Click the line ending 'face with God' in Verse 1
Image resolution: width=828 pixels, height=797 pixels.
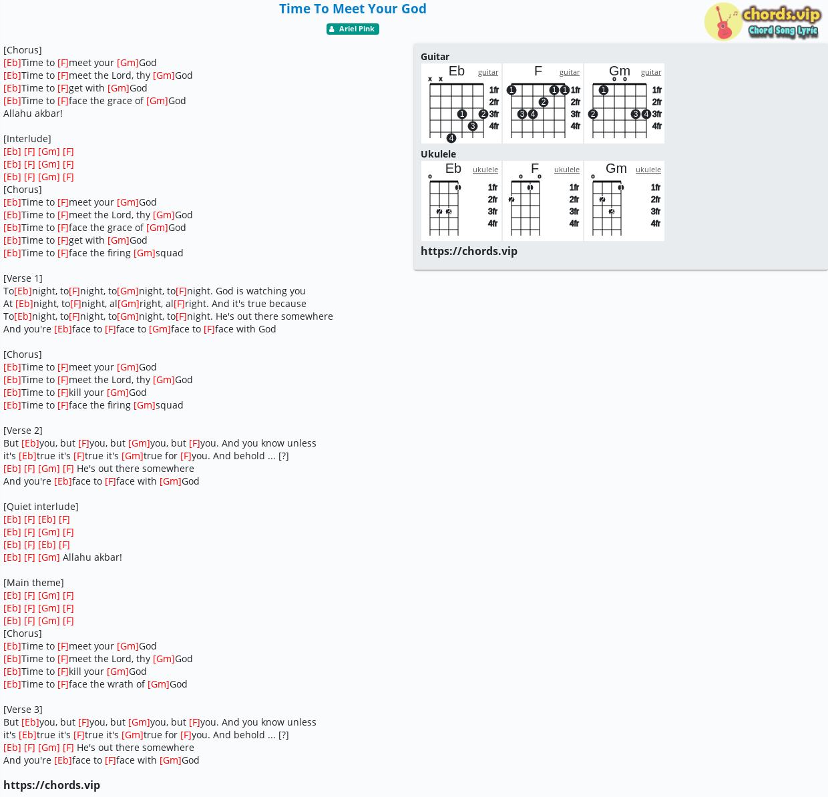140,329
